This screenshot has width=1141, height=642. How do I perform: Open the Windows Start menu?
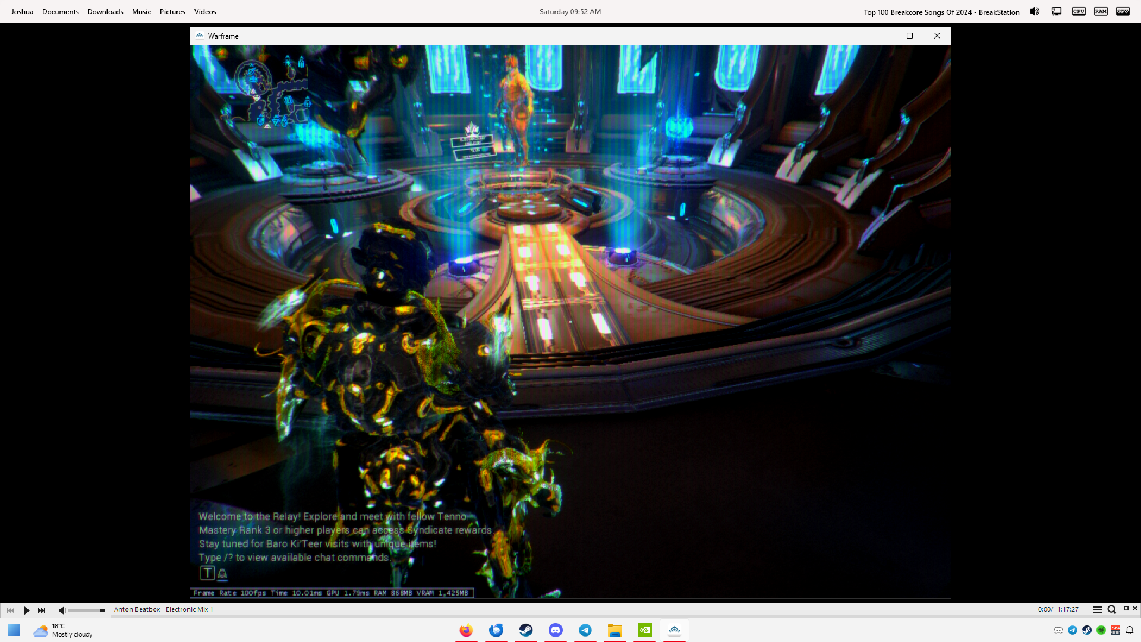[x=14, y=630]
